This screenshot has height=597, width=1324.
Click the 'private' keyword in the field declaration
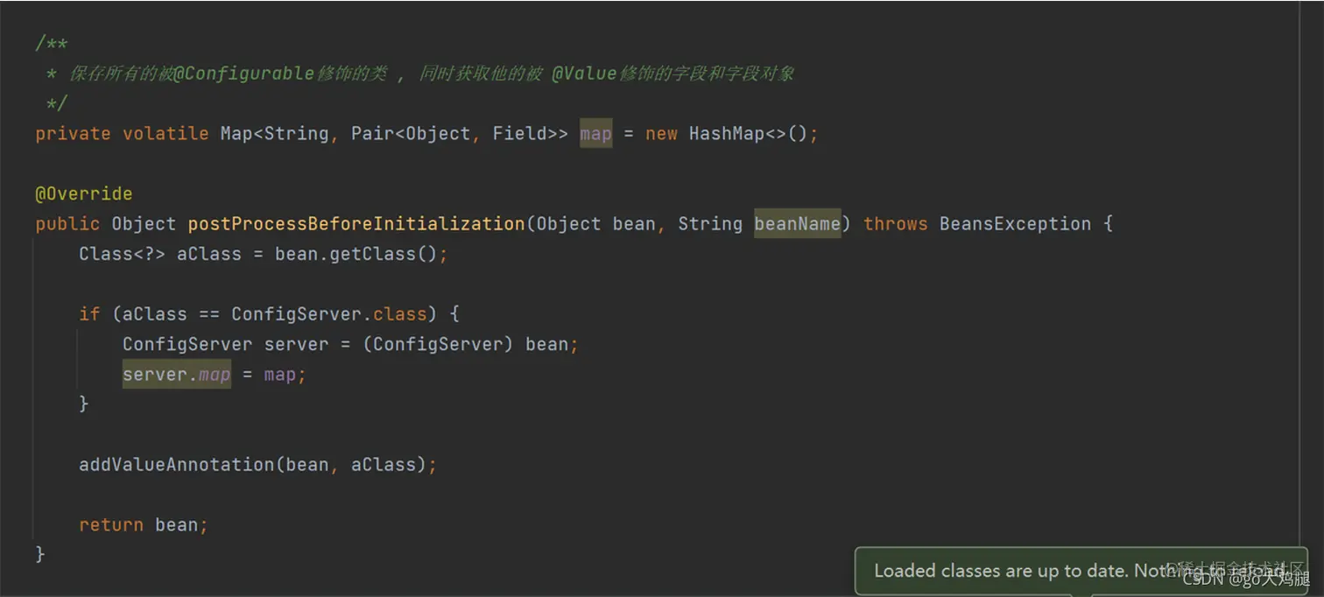tap(74, 134)
